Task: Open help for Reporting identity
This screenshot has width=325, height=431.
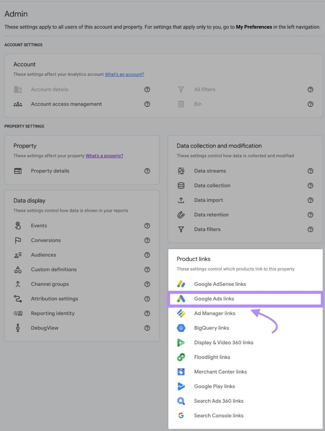Action: pos(147,313)
